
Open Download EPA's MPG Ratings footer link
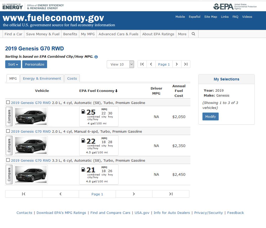(61, 213)
